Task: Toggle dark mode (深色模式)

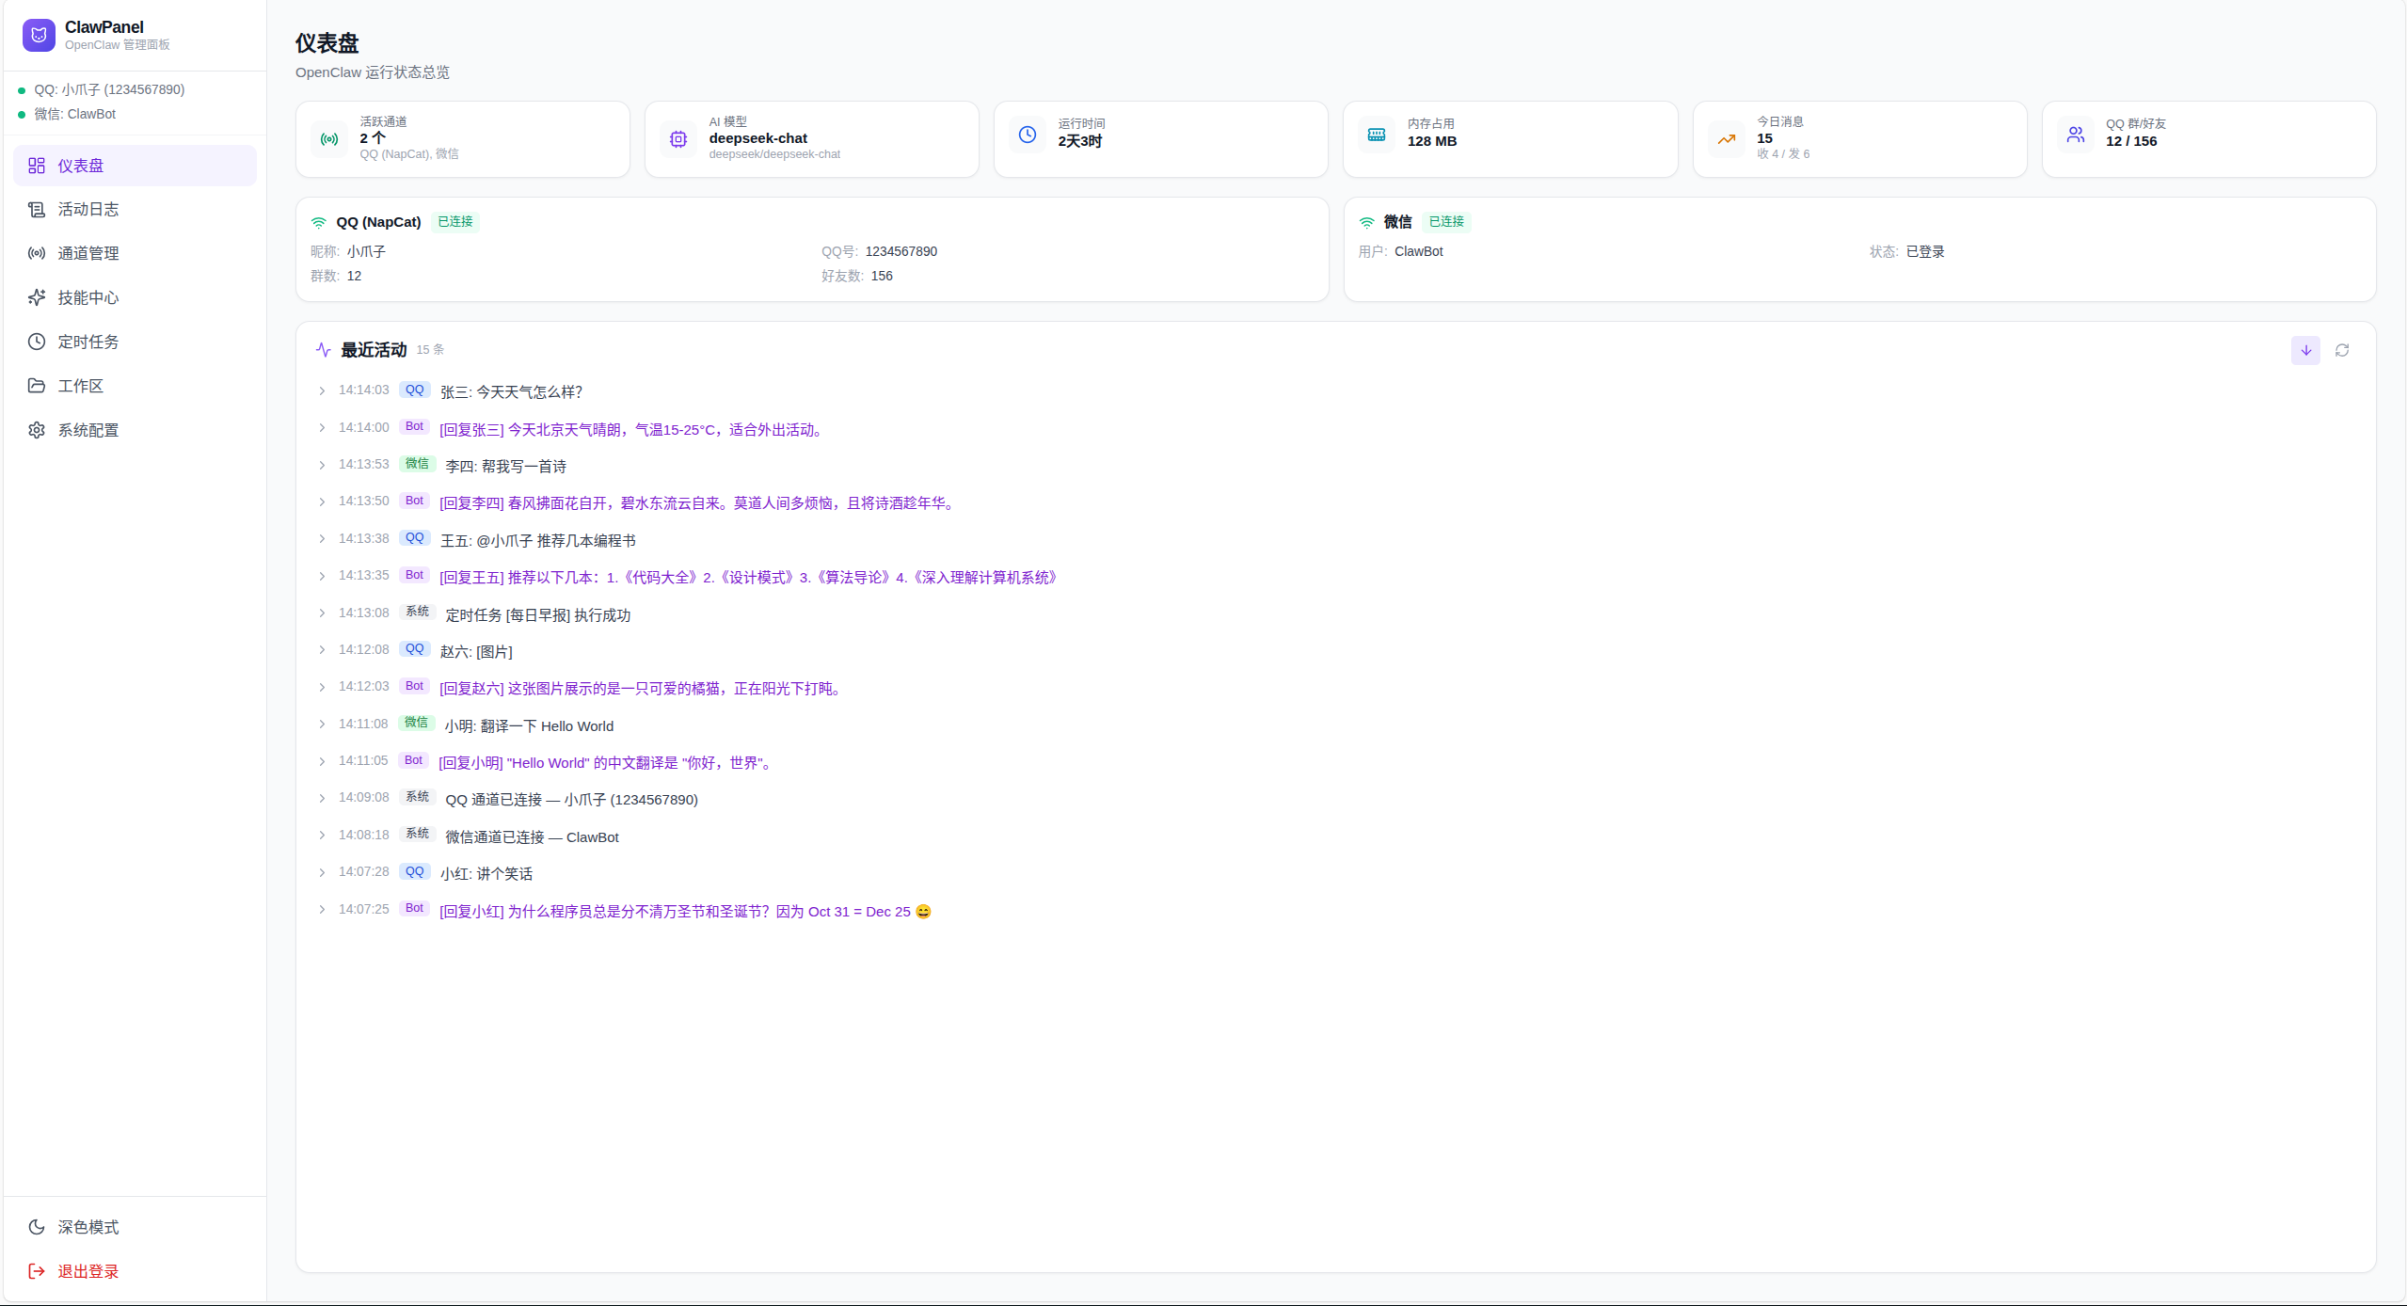Action: pos(88,1227)
